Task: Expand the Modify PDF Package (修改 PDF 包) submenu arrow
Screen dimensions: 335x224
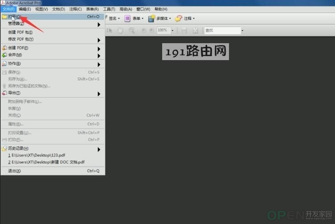Action: pyautogui.click(x=99, y=40)
